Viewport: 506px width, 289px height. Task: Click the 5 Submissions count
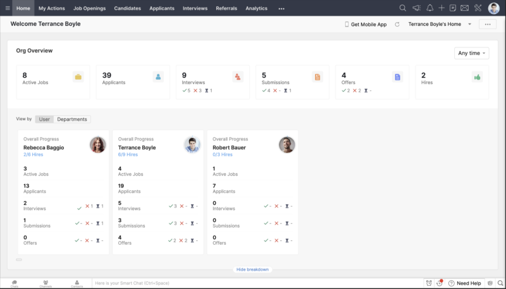pos(264,75)
